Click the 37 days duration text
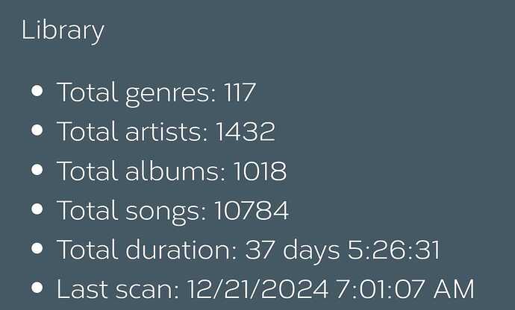Screen dimensions: 515x310 tap(293, 251)
